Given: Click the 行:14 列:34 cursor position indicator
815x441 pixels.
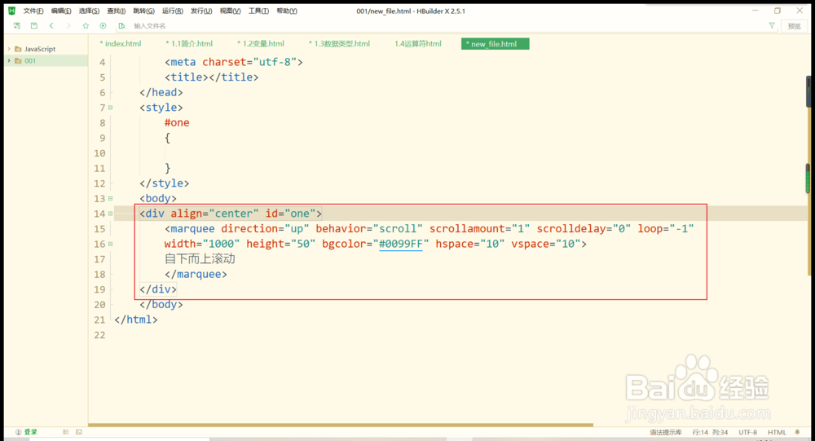Looking at the screenshot, I should [x=710, y=432].
